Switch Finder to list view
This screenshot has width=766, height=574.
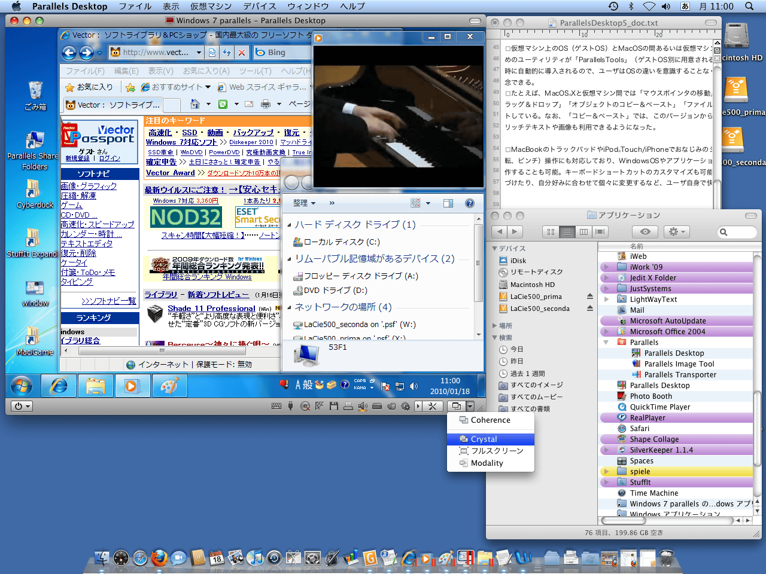tap(567, 232)
